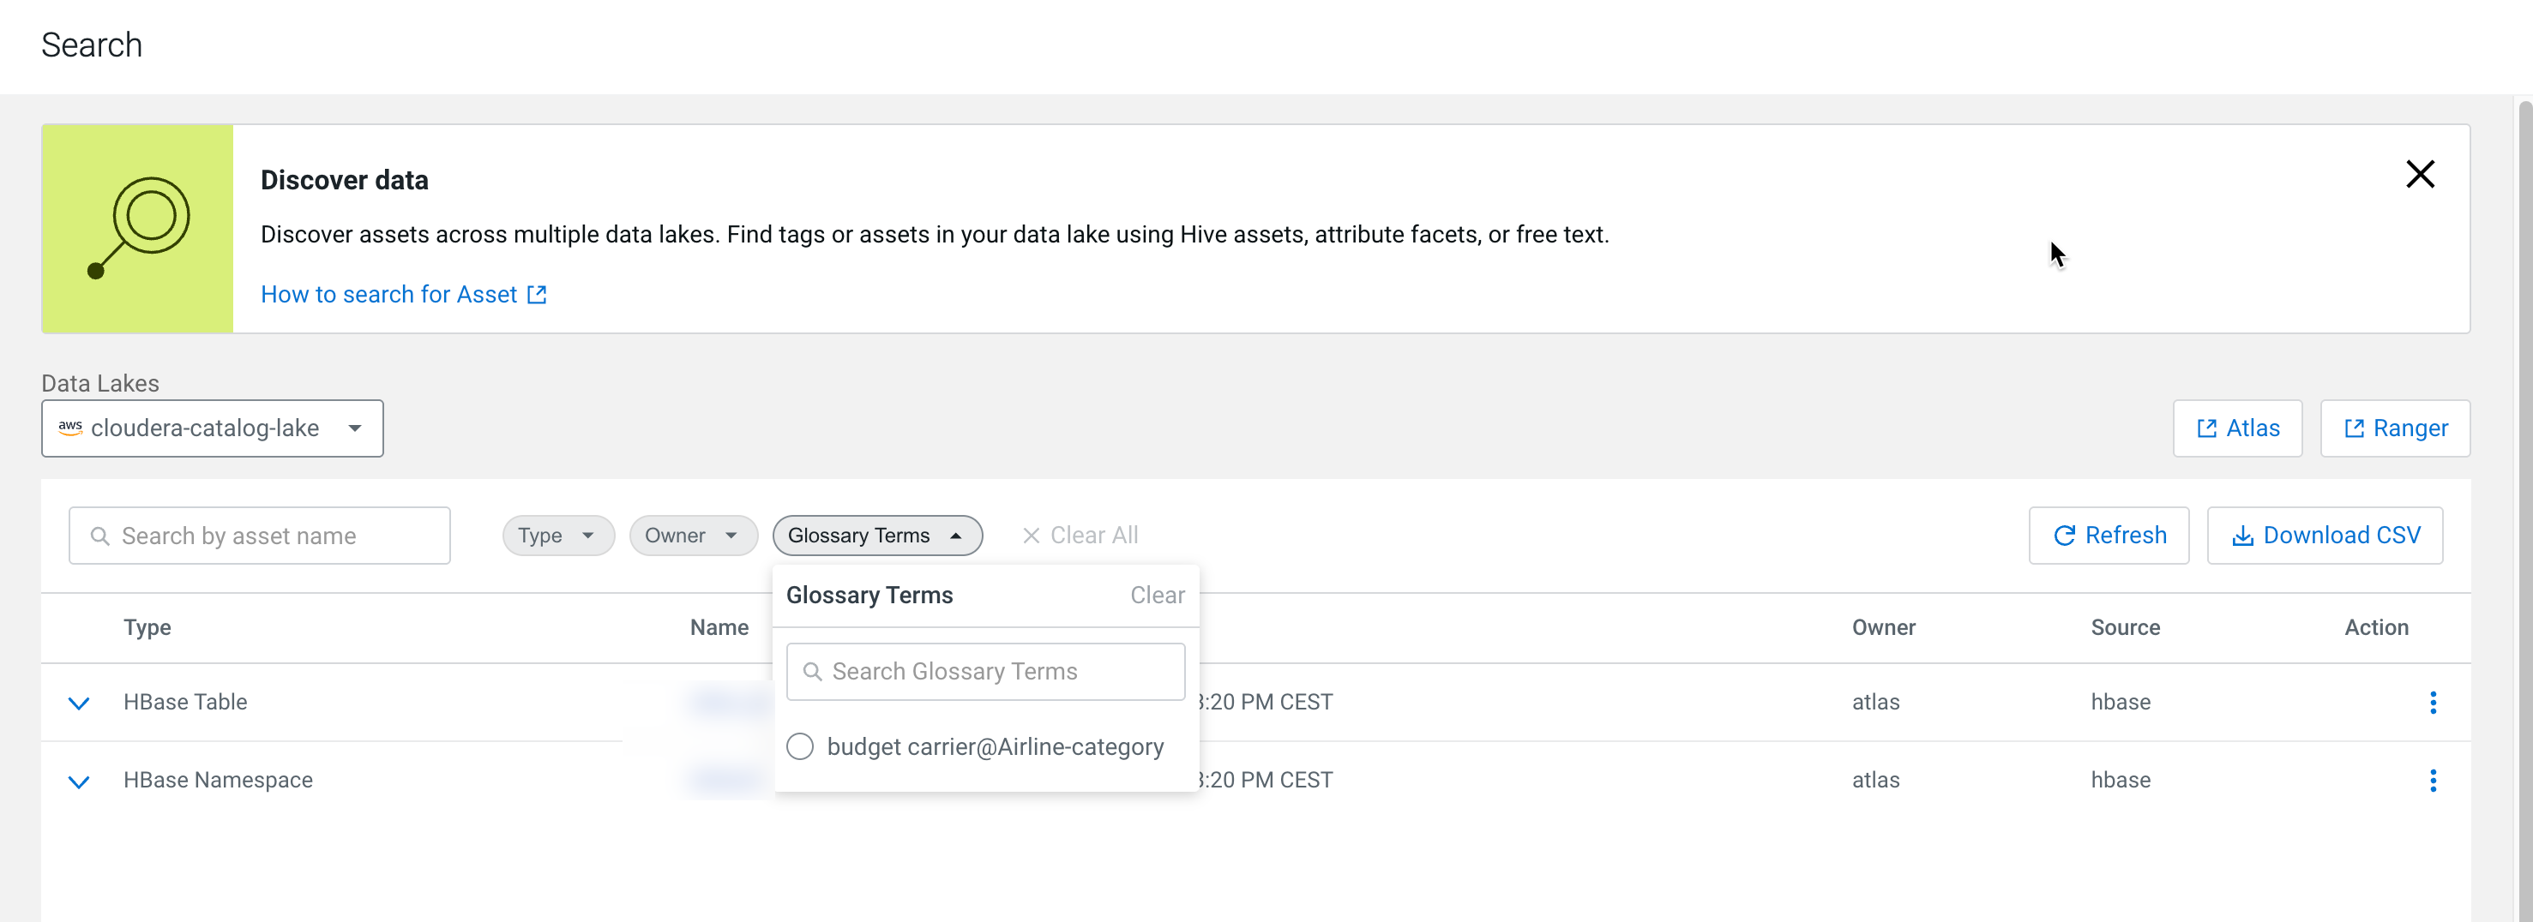Viewport: 2533px width, 922px height.
Task: Open Atlas in external window
Action: (x=2237, y=428)
